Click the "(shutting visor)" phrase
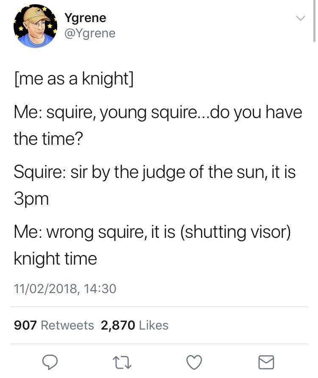Image resolution: width=318 pixels, height=378 pixels. click(x=235, y=232)
